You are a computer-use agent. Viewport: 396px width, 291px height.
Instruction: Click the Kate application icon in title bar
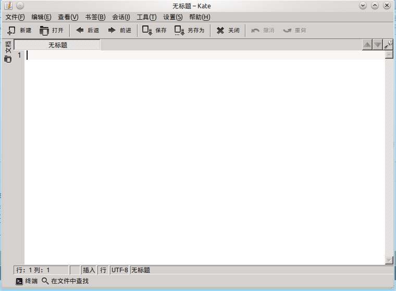pos(8,6)
